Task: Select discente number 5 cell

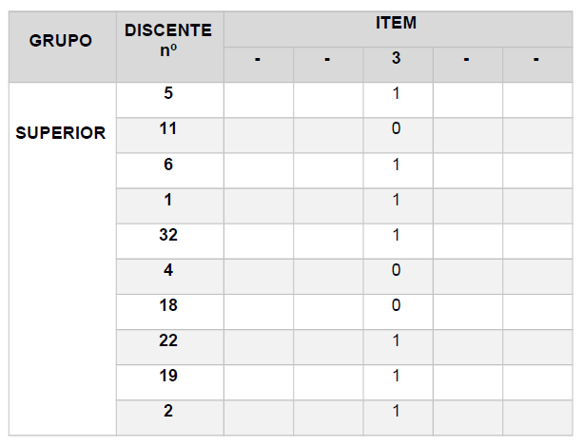Action: click(x=170, y=100)
